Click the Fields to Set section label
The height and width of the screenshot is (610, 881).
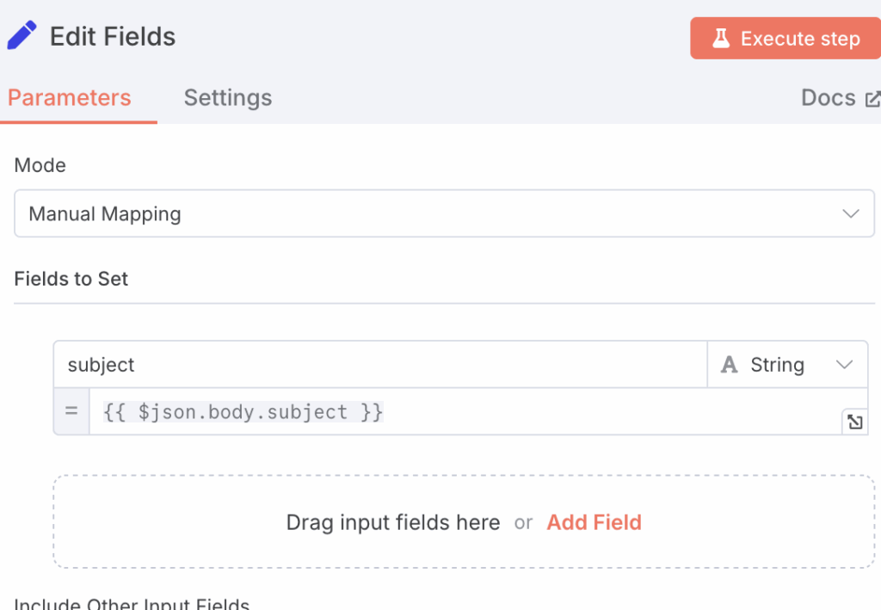pyautogui.click(x=71, y=279)
